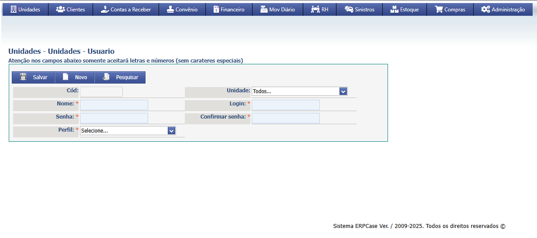Click the Novo button
The height and width of the screenshot is (238, 537).
tap(75, 77)
